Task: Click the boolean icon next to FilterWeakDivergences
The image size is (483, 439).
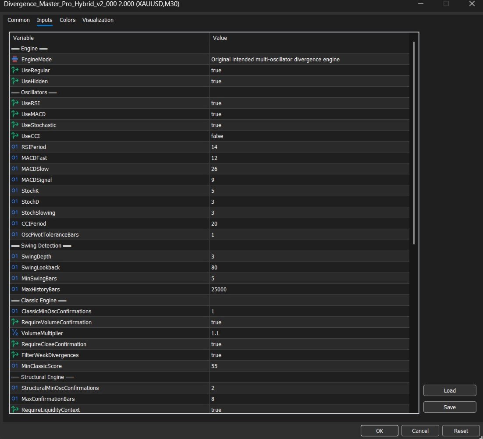Action: pos(14,355)
